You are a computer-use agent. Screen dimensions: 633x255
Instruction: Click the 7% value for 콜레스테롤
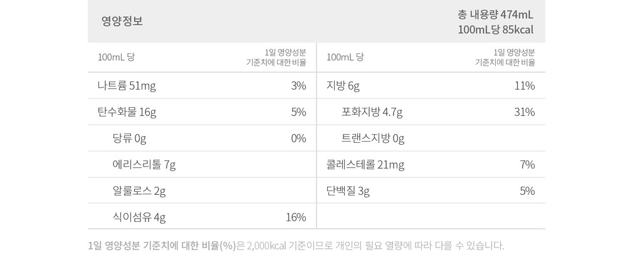pyautogui.click(x=527, y=165)
